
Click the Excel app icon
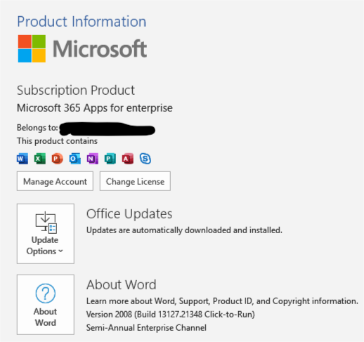click(40, 159)
